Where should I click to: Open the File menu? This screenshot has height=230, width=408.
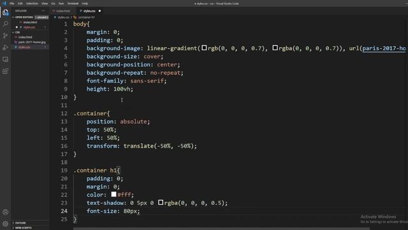tap(11, 3)
